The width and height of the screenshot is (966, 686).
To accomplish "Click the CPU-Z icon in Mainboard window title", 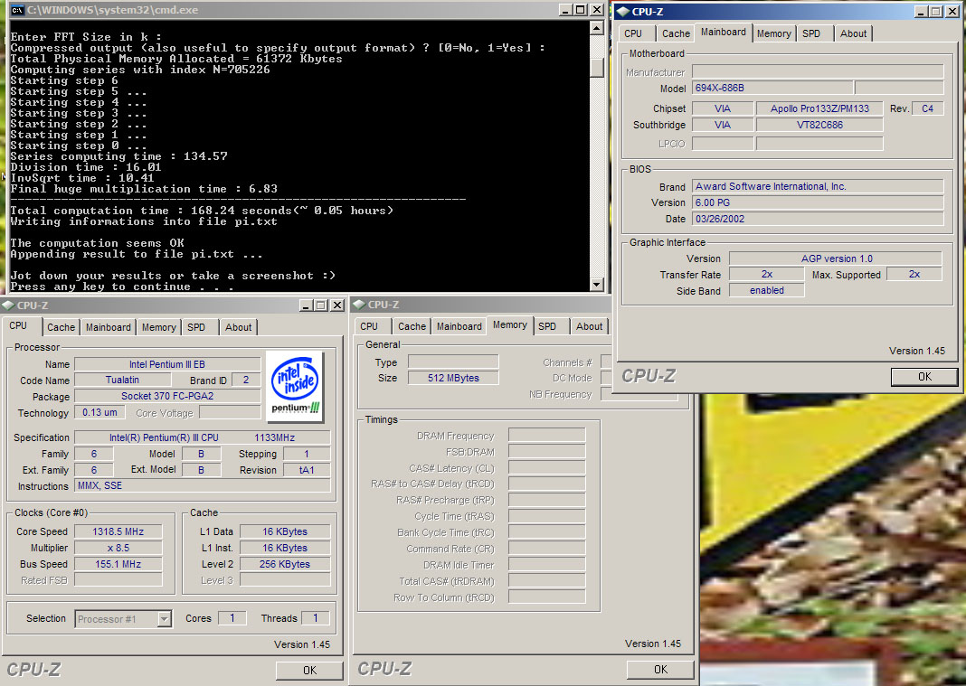I will [x=623, y=11].
